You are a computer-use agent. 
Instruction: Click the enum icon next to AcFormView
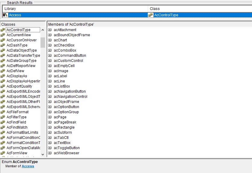tap(3, 153)
